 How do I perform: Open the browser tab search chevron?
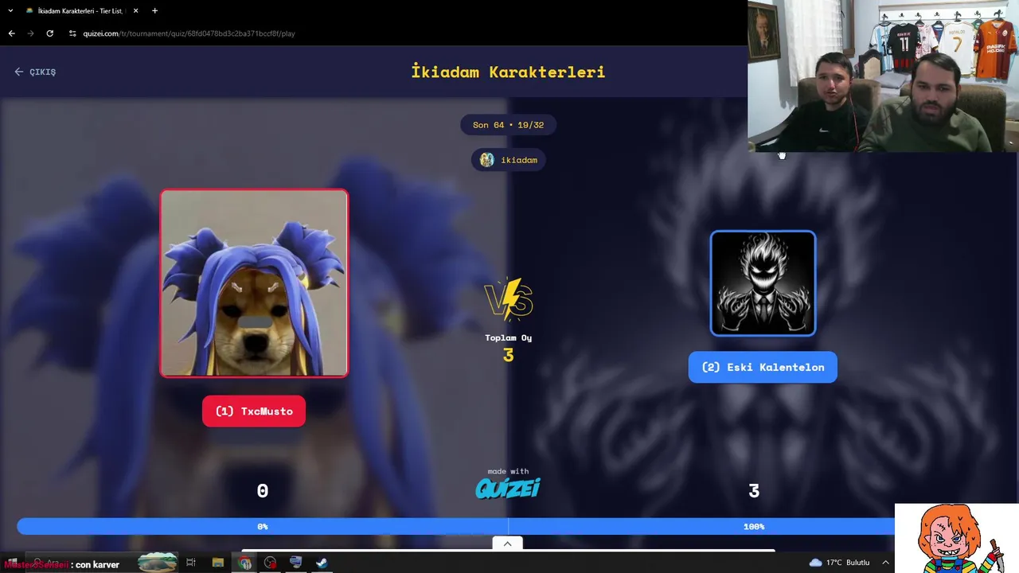[10, 11]
